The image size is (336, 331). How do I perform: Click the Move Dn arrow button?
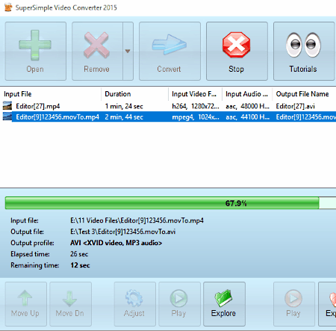tap(71, 304)
